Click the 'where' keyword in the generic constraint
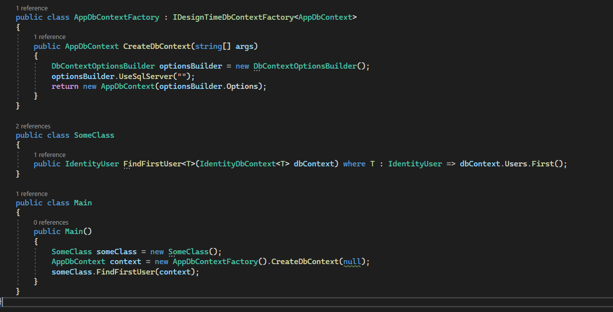This screenshot has height=312, width=613. pyautogui.click(x=354, y=164)
